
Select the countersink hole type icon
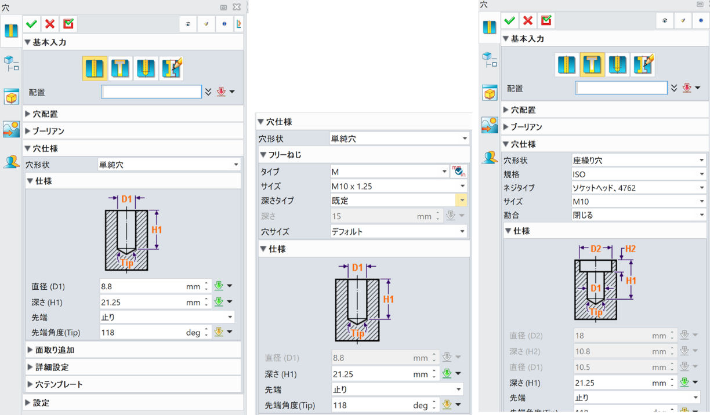click(x=146, y=68)
